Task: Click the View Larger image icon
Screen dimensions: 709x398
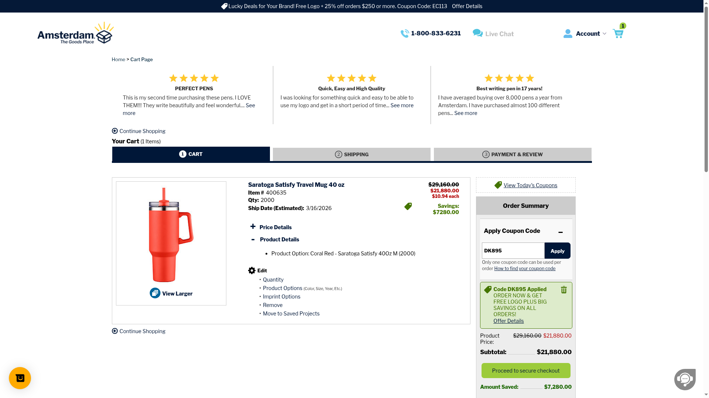Action: click(x=155, y=293)
